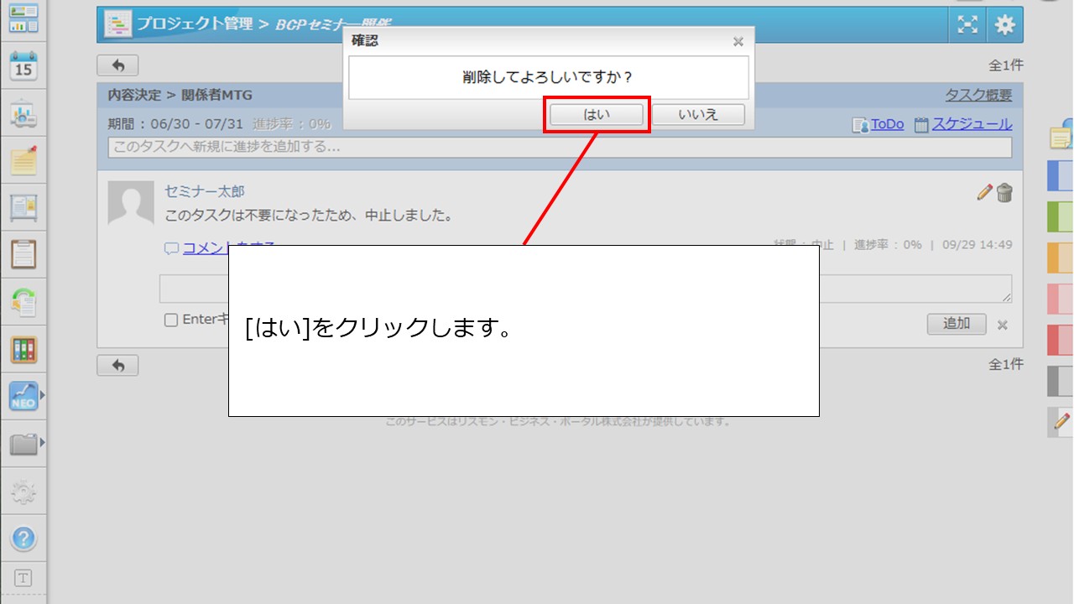This screenshot has height=604, width=1074.
Task: Click the project management icon in header
Action: [117, 24]
